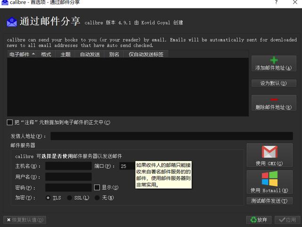
Task: Close the calibre preferences window
Action: [295, 2]
